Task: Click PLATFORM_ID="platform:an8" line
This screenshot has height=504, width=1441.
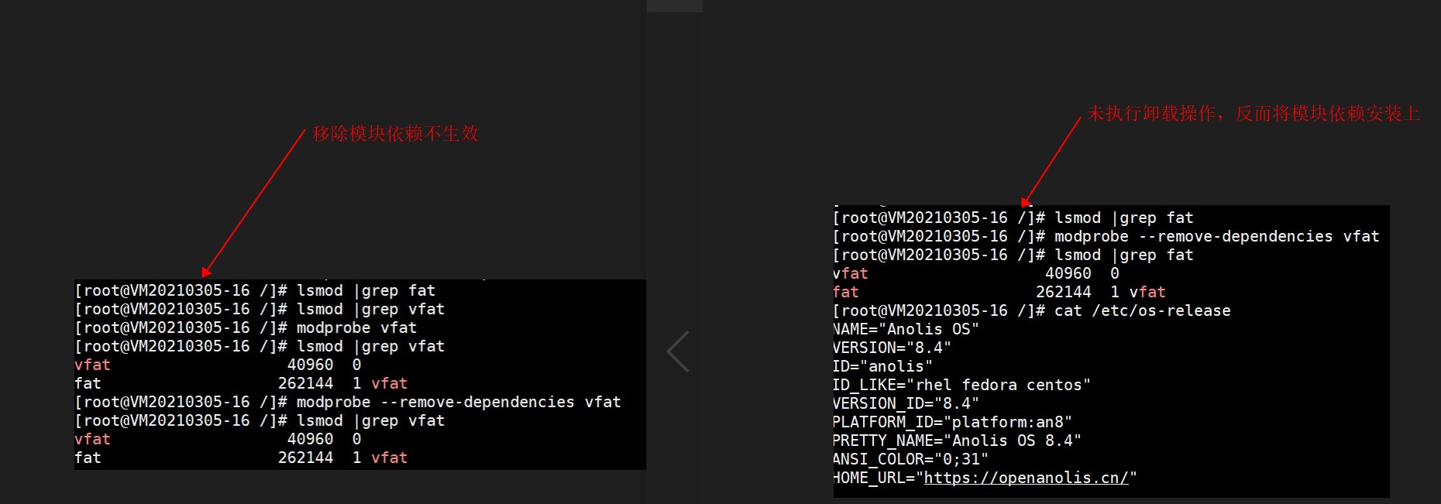Action: (952, 422)
